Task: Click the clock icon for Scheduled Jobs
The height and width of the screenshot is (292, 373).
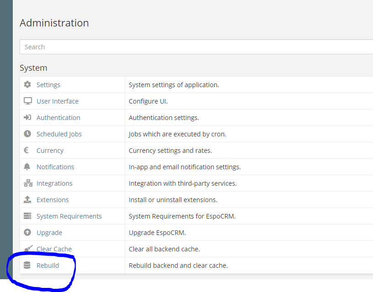Action: (27, 134)
